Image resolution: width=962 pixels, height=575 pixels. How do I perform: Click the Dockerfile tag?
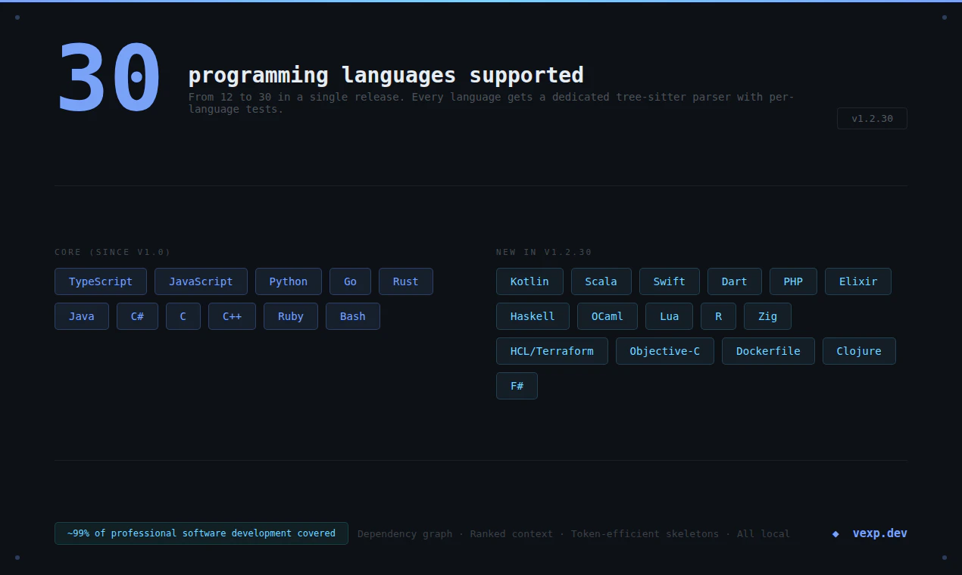(x=768, y=351)
